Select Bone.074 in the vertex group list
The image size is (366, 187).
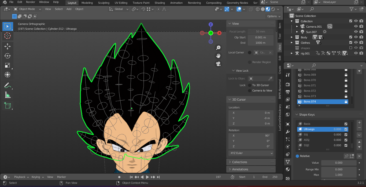[x=323, y=102]
